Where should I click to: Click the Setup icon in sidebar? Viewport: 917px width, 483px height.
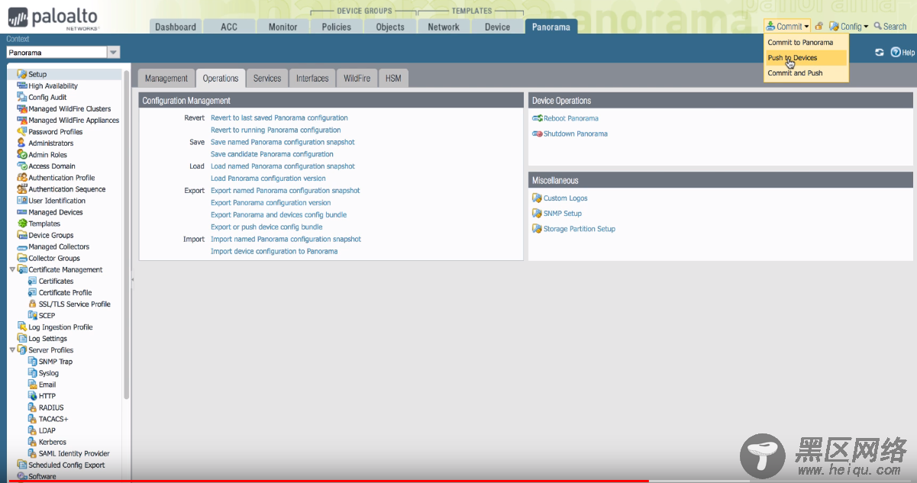click(x=22, y=74)
